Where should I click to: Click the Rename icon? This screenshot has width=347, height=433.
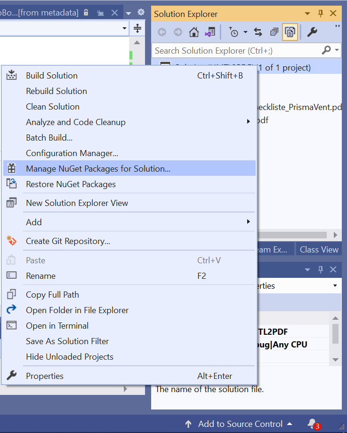tap(11, 276)
